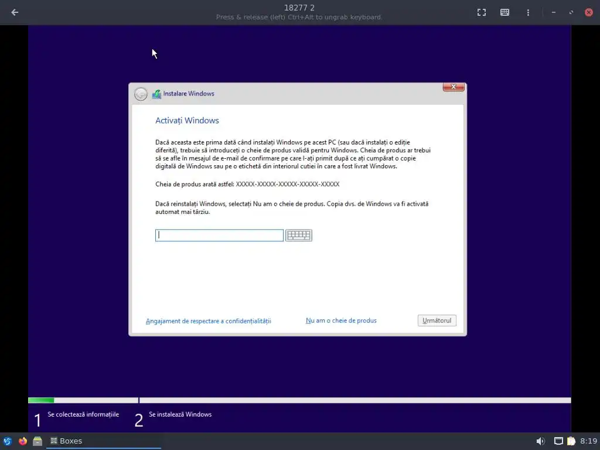Open Angajament de respectare a confidențialității link
Screen dimensions: 600x450
click(x=208, y=321)
